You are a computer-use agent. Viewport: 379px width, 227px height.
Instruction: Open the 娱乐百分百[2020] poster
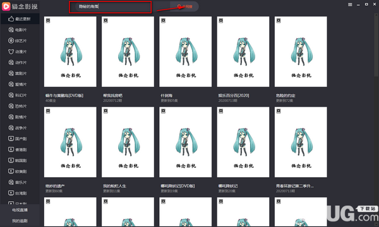pos(243,52)
